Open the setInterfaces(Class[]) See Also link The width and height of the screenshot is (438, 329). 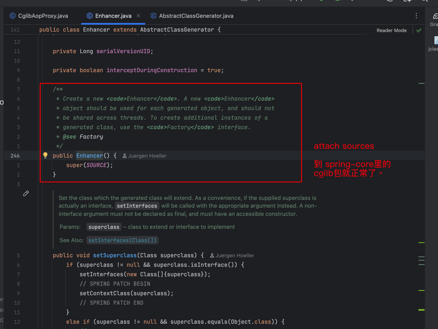(x=122, y=240)
